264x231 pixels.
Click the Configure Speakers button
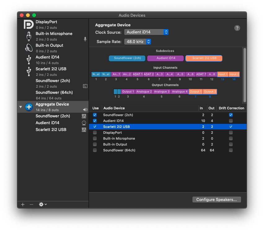click(x=217, y=200)
